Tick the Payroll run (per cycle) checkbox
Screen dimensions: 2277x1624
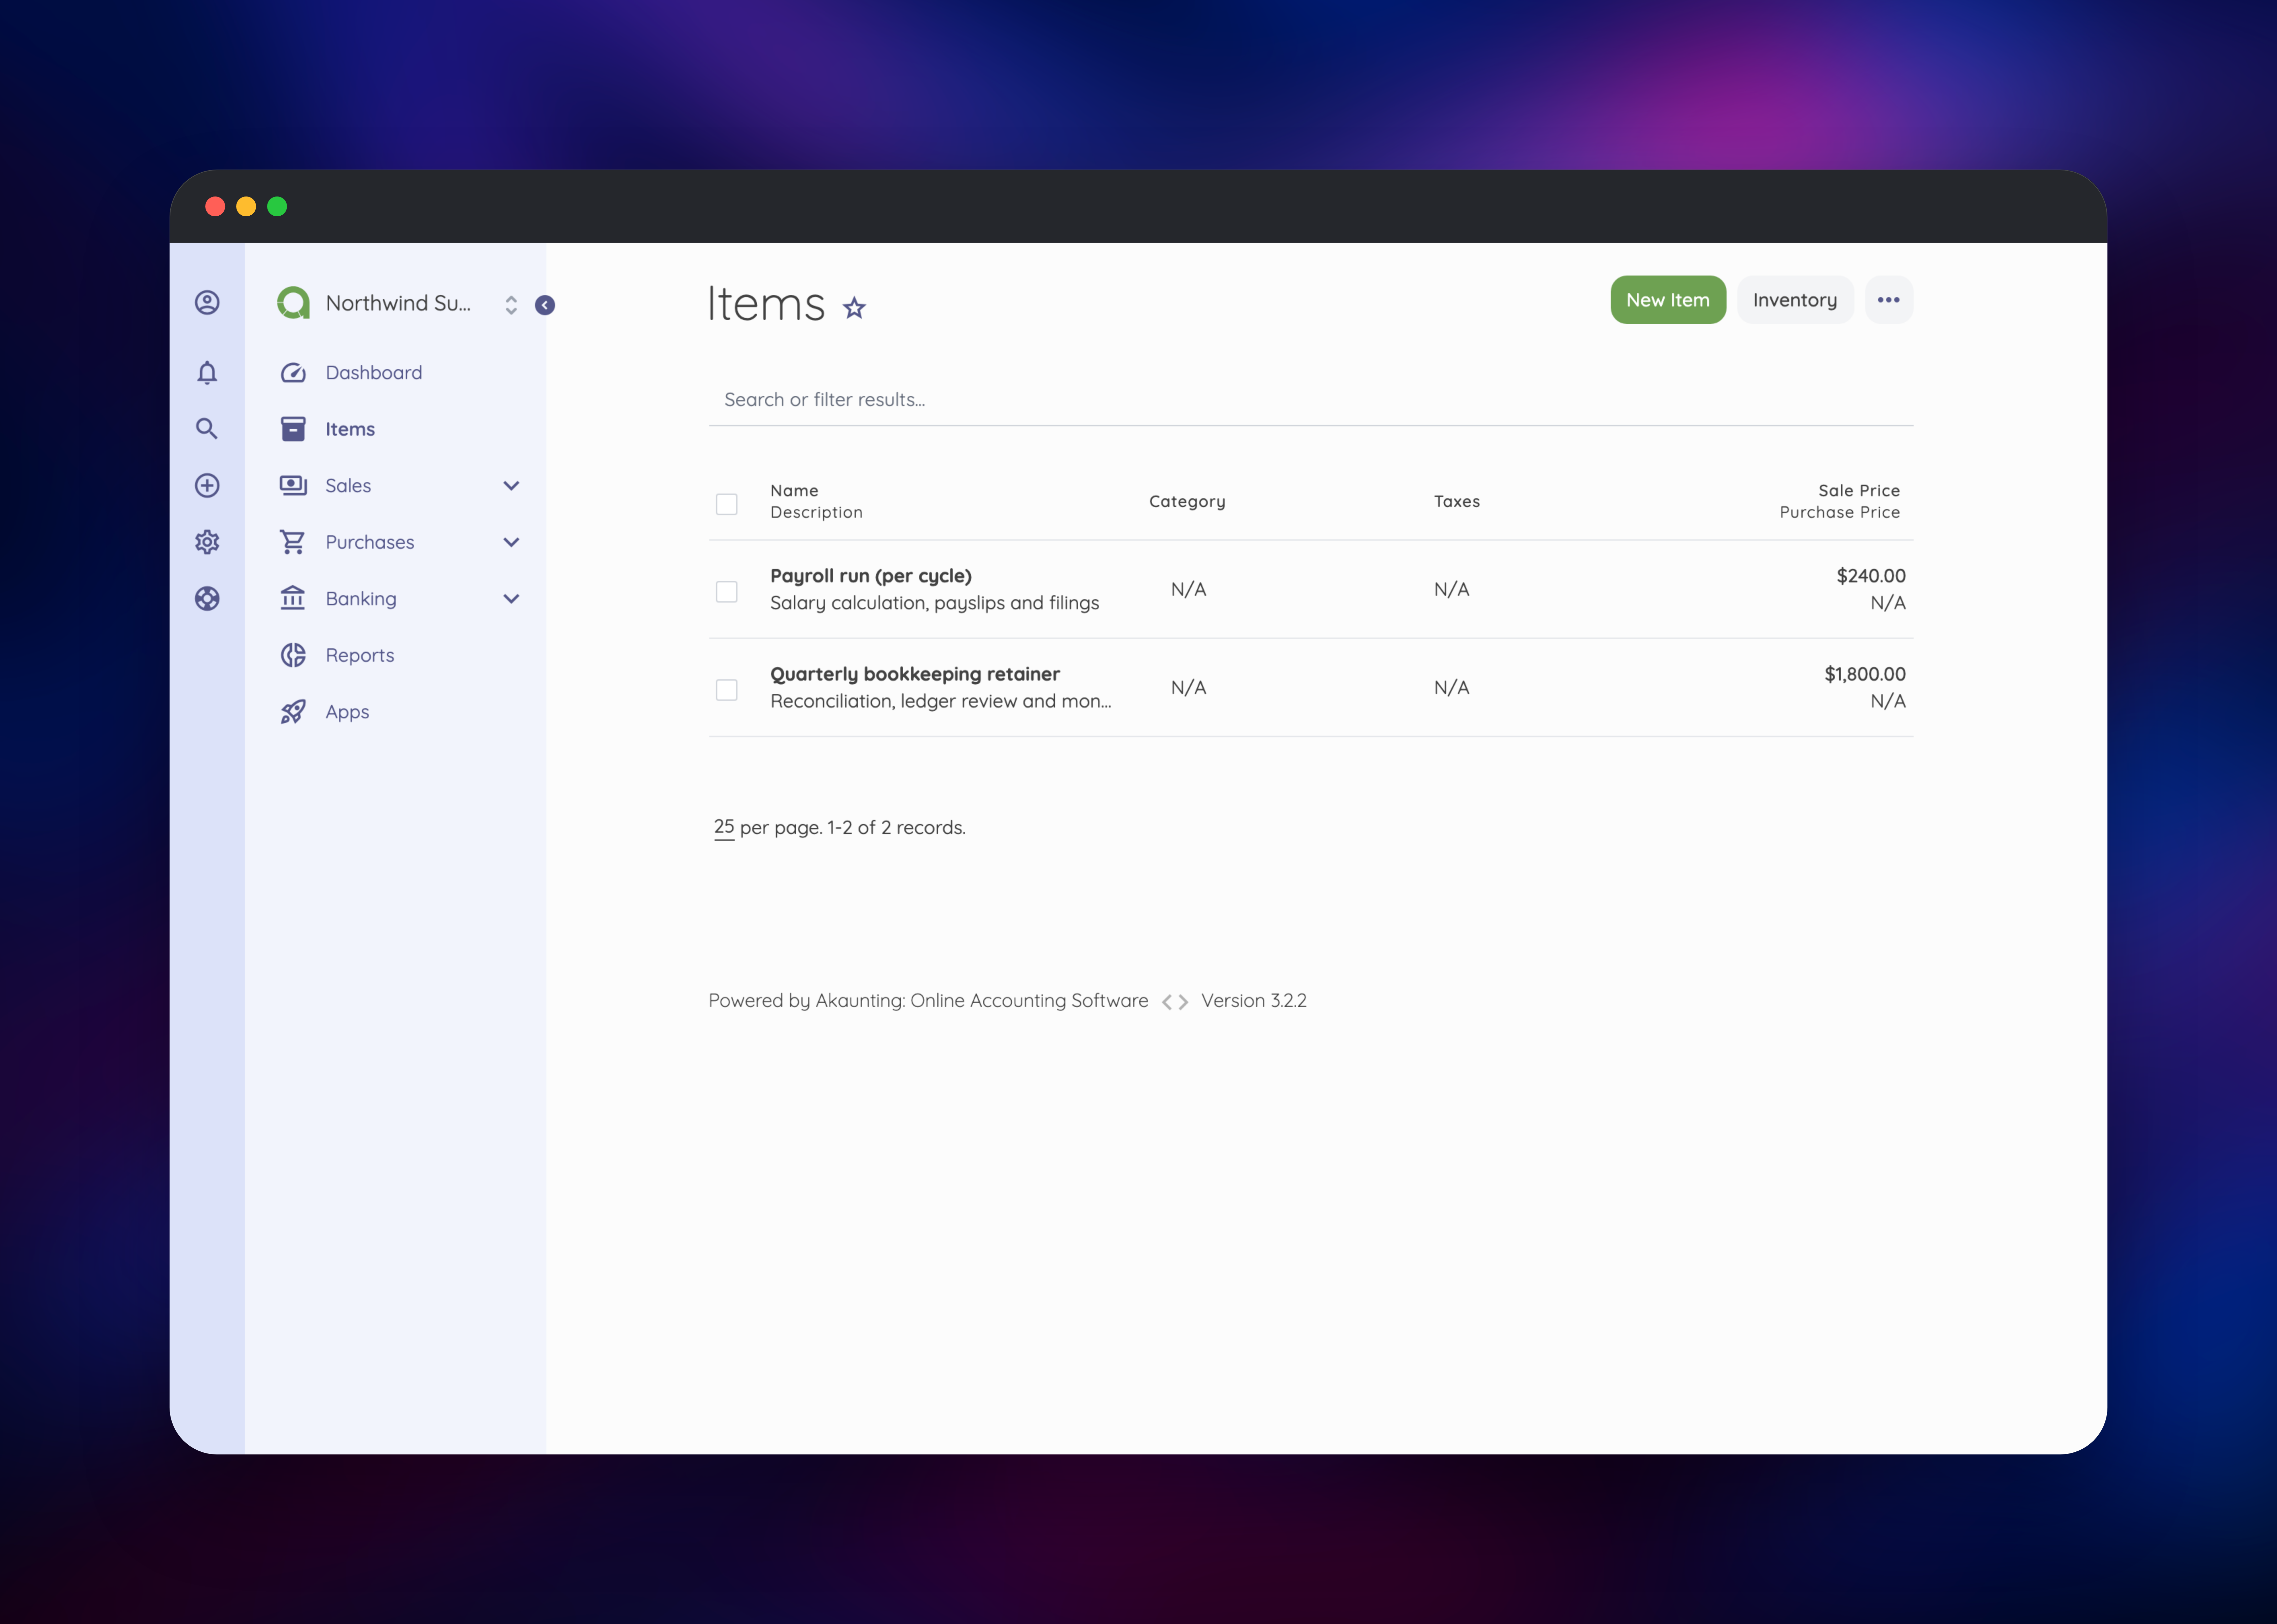[727, 592]
